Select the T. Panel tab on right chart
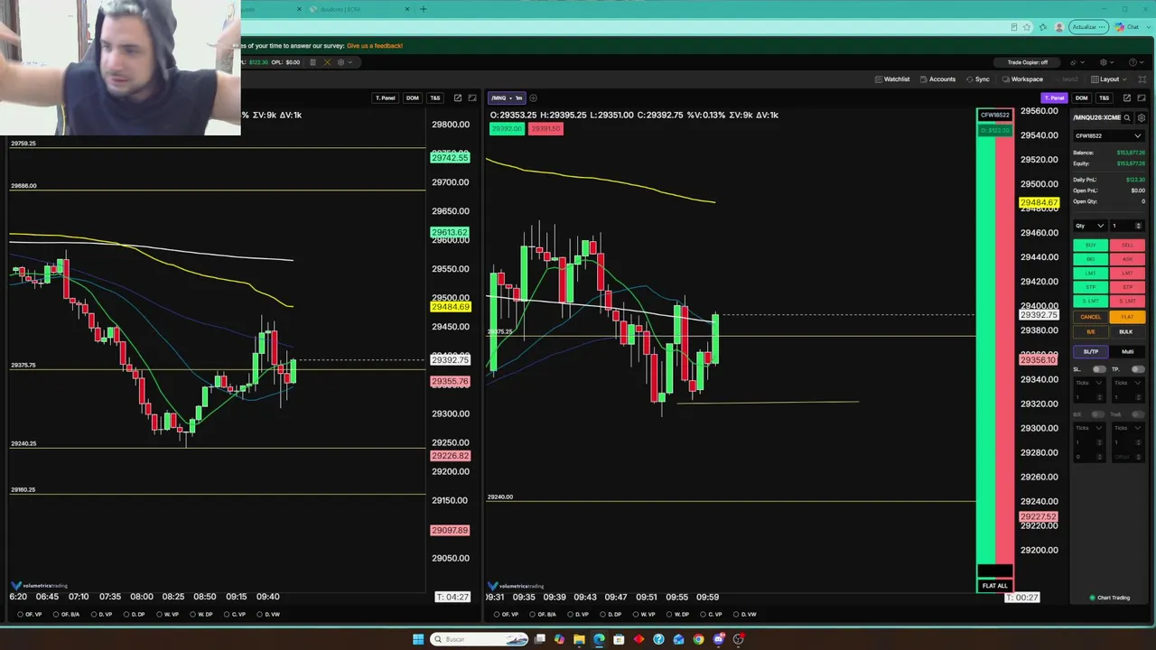This screenshot has height=650, width=1156. point(1054,97)
